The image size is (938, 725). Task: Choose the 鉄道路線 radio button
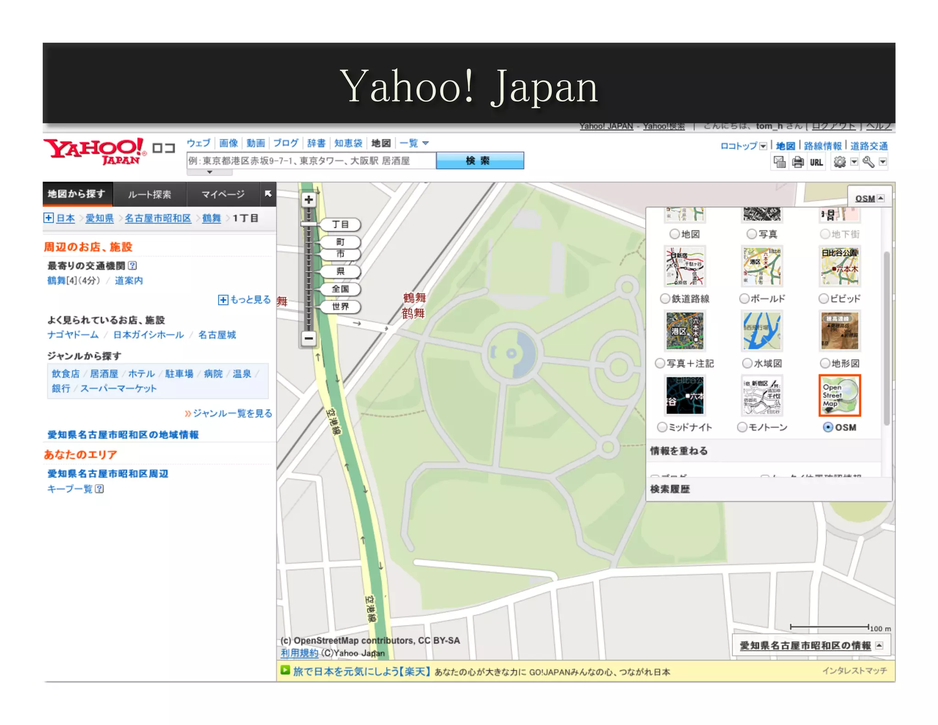(665, 299)
